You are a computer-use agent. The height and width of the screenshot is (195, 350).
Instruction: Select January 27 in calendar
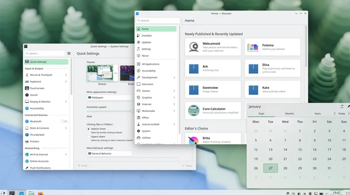pos(270,168)
